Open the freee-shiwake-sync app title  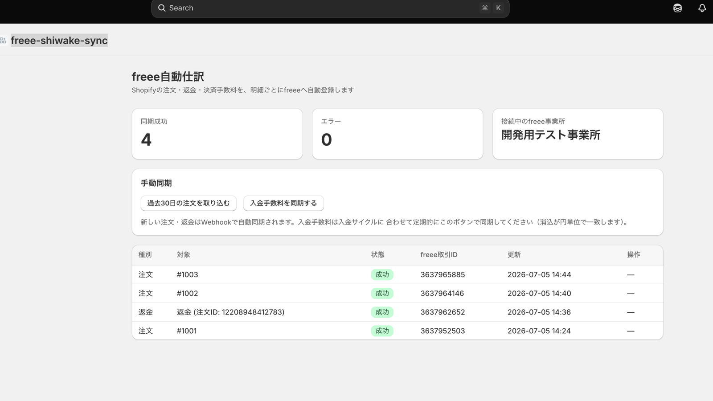59,41
